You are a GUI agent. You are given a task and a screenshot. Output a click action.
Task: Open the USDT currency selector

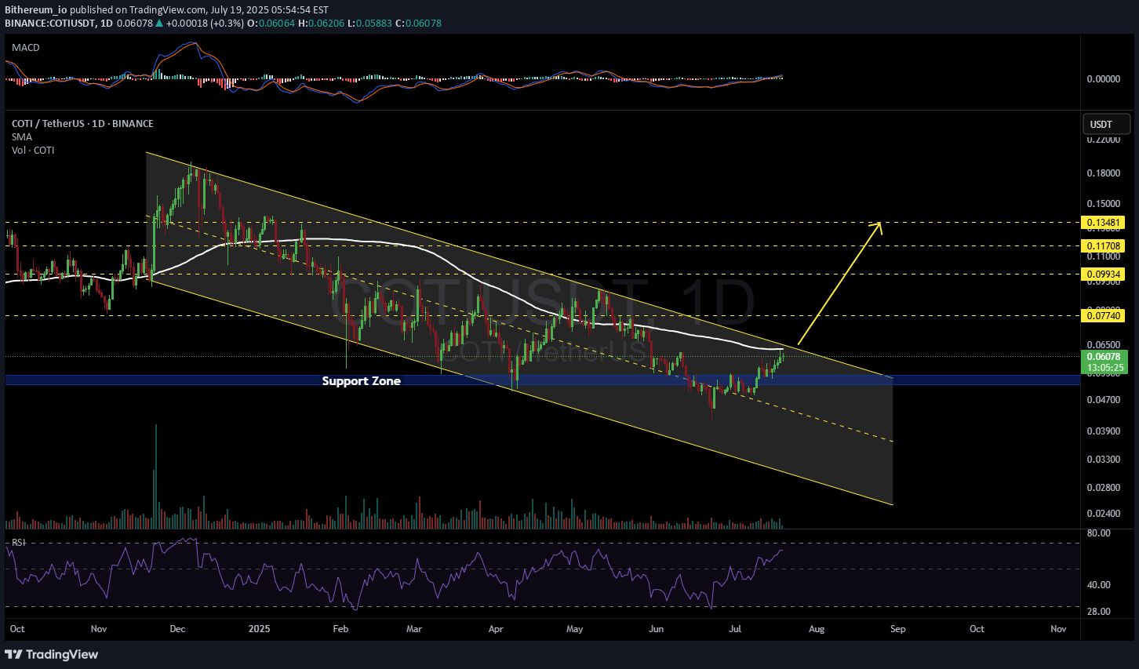pos(1107,124)
